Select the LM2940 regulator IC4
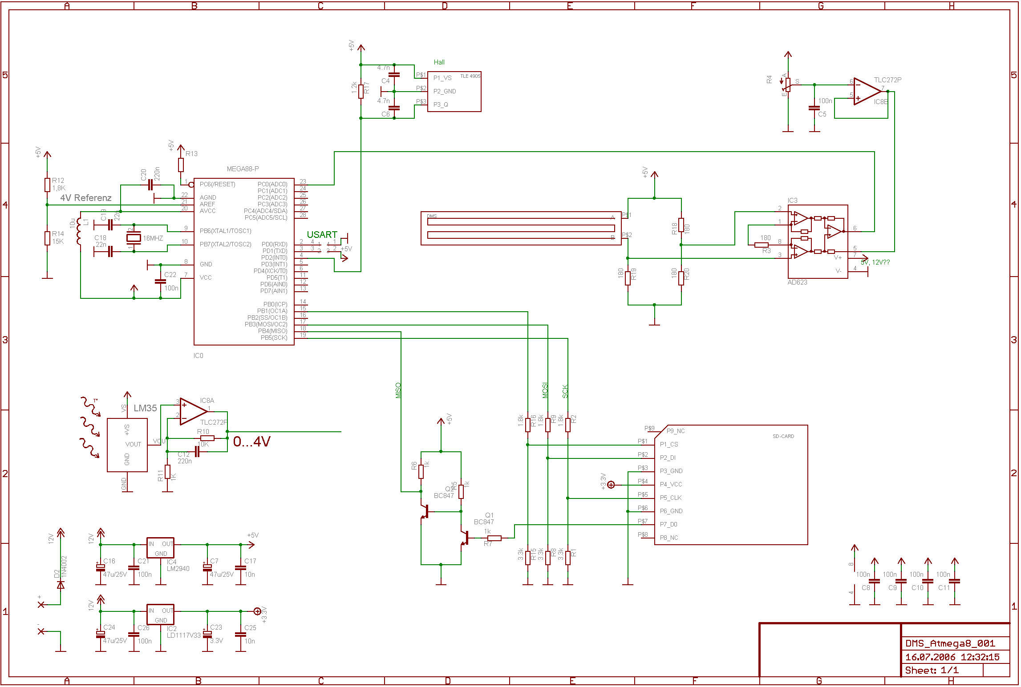This screenshot has height=687, width=1021. coord(160,547)
